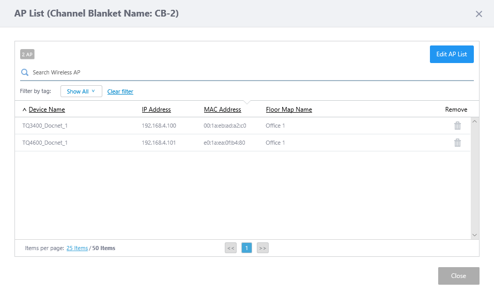Remove TQ4600_Docnet_1 via trash icon
494x294 pixels.
(457, 143)
